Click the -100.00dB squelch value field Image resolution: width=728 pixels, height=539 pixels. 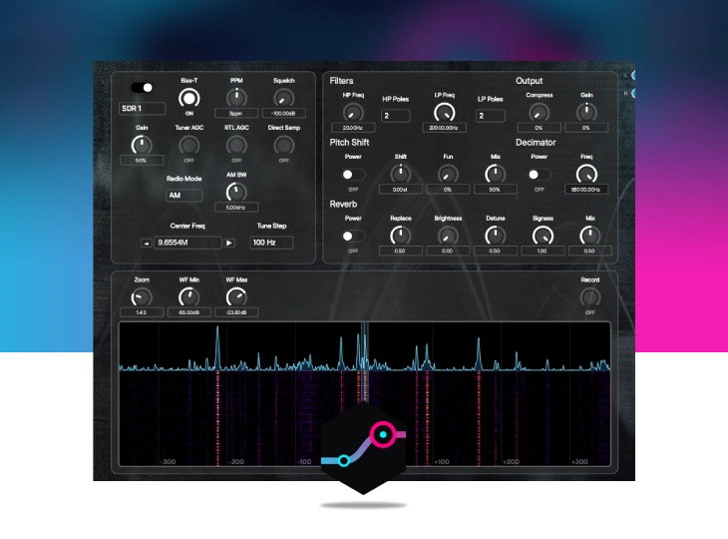(x=283, y=113)
